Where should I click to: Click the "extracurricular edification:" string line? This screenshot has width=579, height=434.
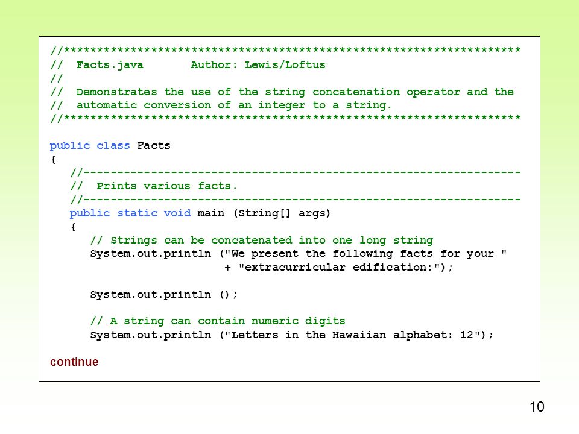tap(338, 267)
